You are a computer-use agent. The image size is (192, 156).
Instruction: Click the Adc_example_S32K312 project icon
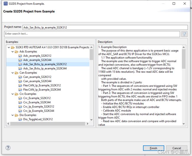(20, 56)
